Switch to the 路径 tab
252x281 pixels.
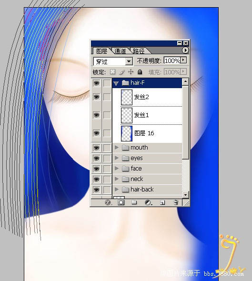point(139,51)
